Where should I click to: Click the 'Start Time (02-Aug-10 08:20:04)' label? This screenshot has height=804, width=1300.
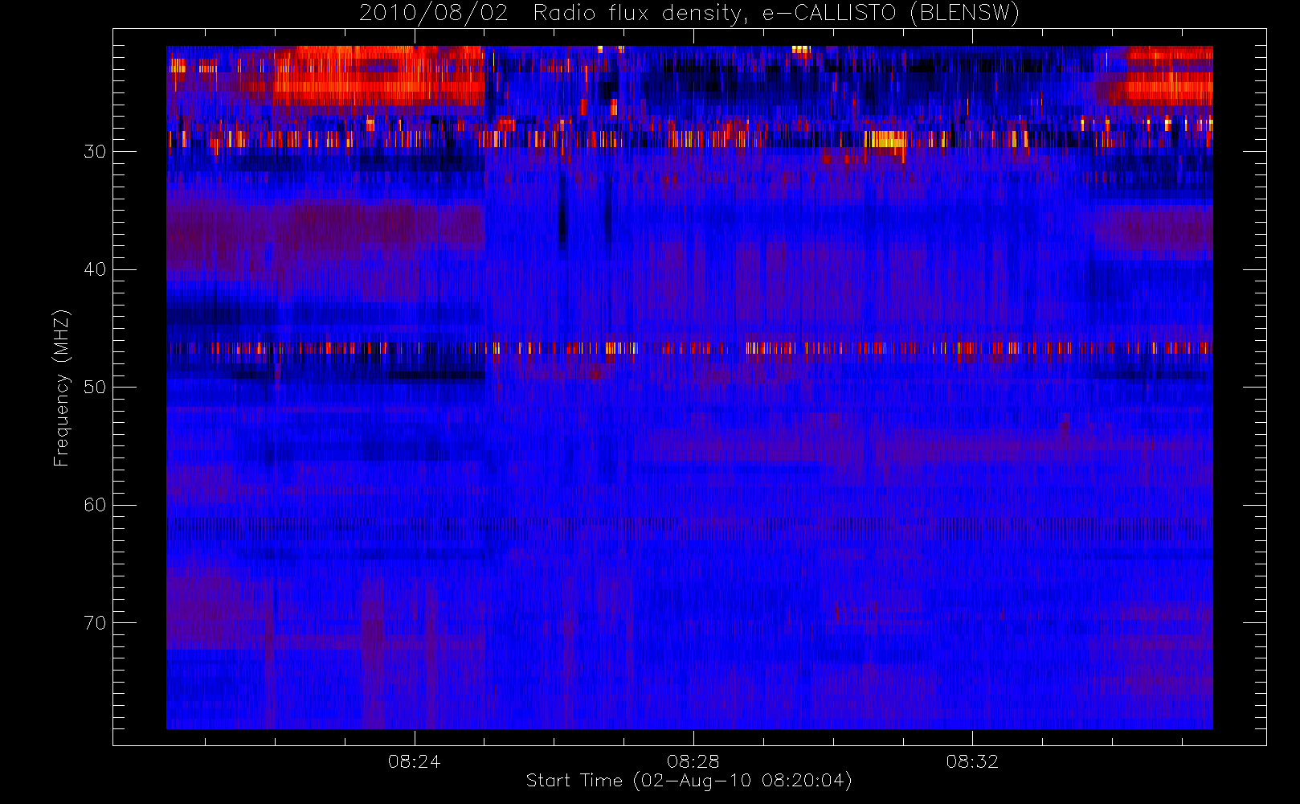click(x=689, y=781)
